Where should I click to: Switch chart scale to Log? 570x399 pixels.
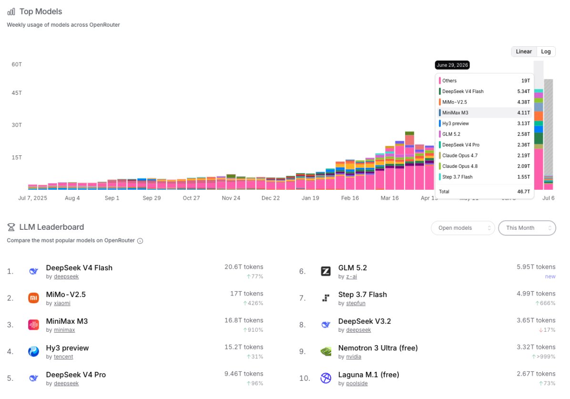click(x=546, y=51)
